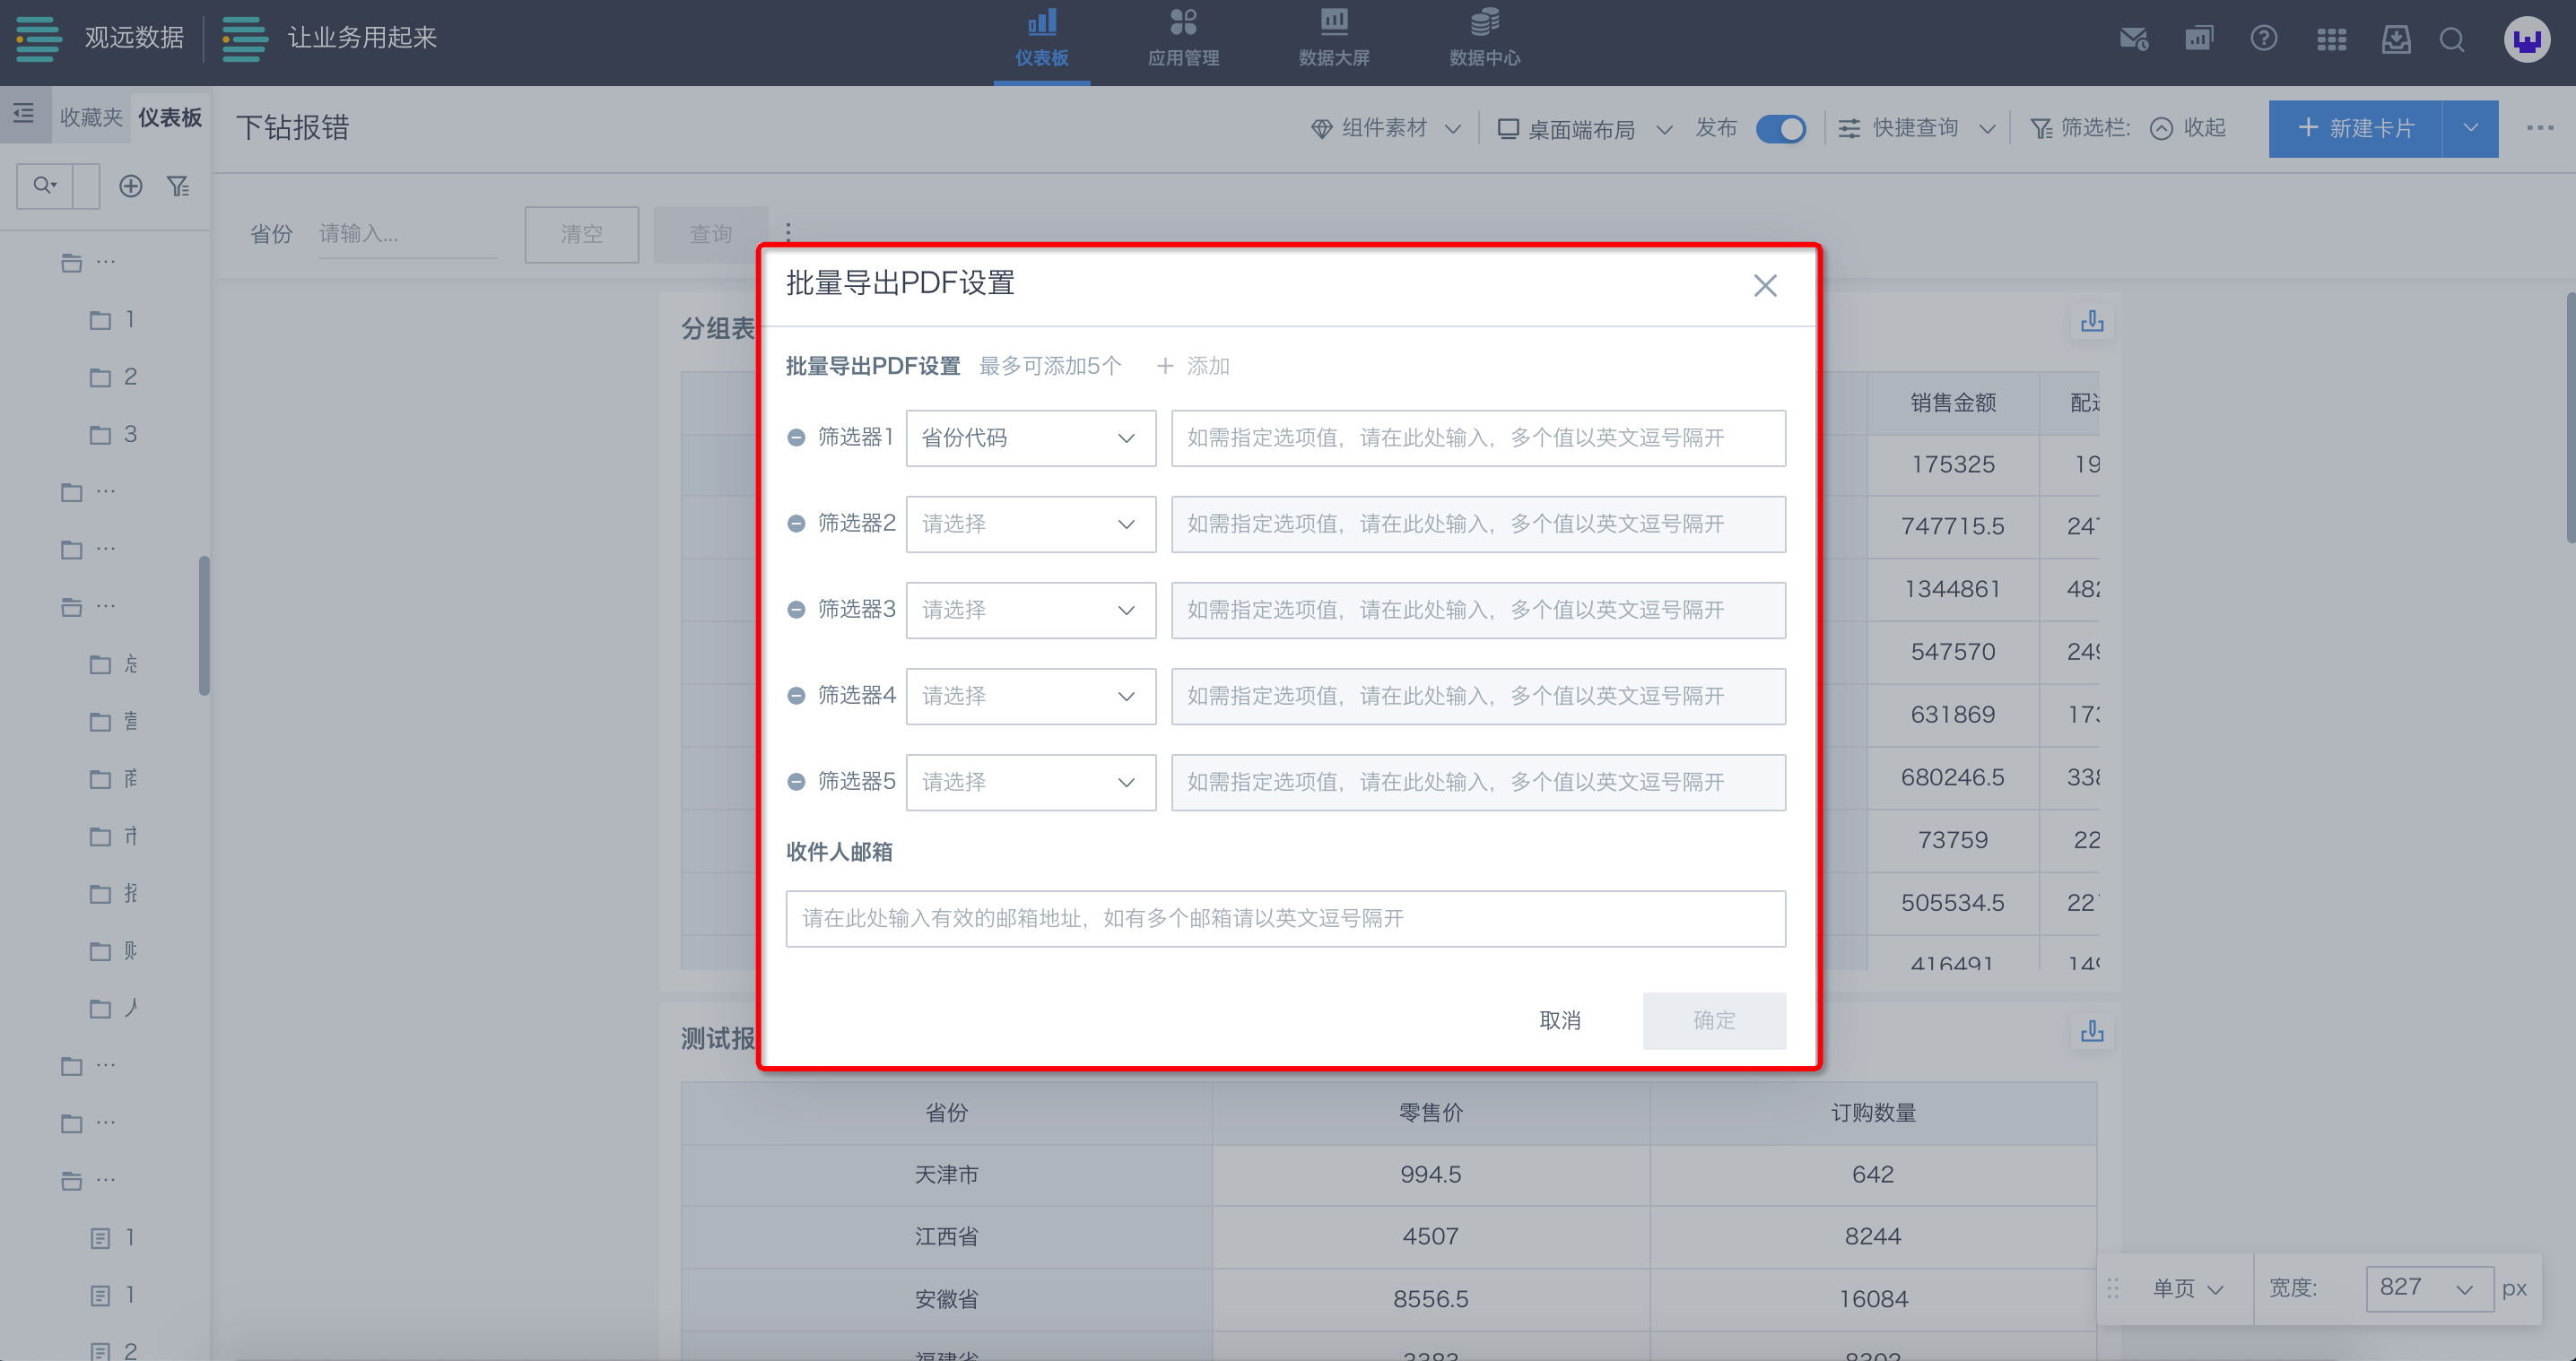Click the sidebar vertical scrollbar thumb

point(204,625)
